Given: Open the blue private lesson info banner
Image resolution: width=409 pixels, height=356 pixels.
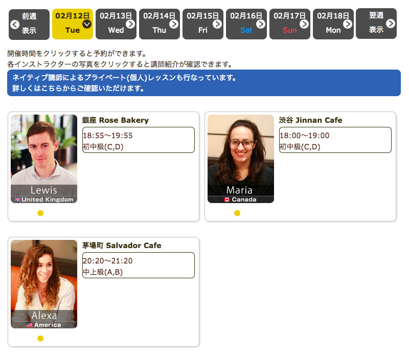Looking at the screenshot, I should [x=203, y=83].
